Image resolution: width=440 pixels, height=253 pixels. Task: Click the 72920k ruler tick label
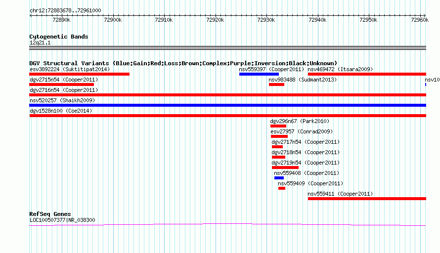(215, 20)
